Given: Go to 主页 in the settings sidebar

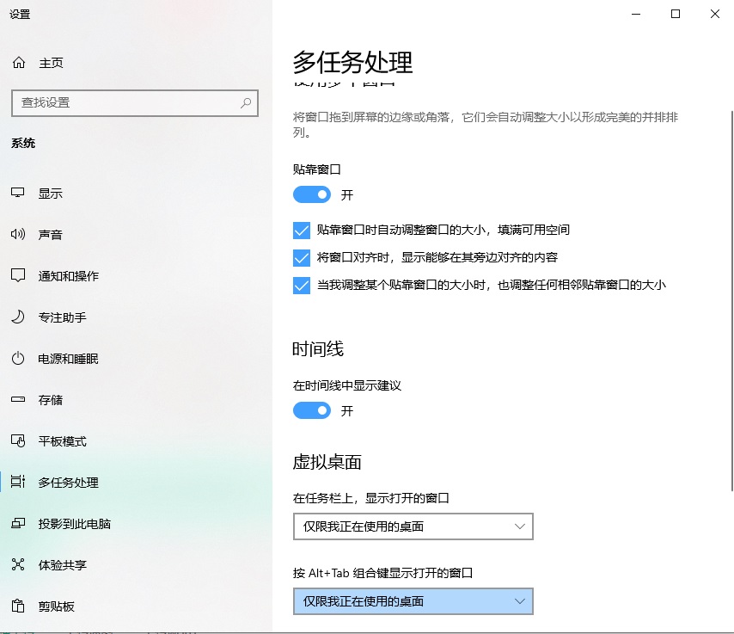Looking at the screenshot, I should [51, 63].
